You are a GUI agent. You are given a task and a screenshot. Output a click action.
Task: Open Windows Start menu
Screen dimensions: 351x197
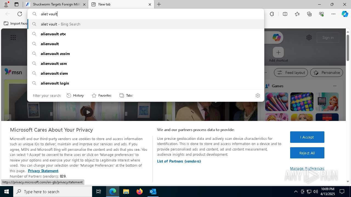[7, 192]
